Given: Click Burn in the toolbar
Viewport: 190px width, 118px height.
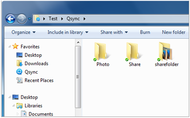Looking at the screenshot, I should [x=145, y=32].
